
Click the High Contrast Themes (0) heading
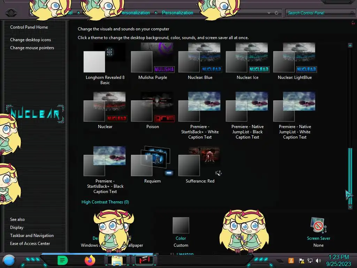click(x=105, y=202)
